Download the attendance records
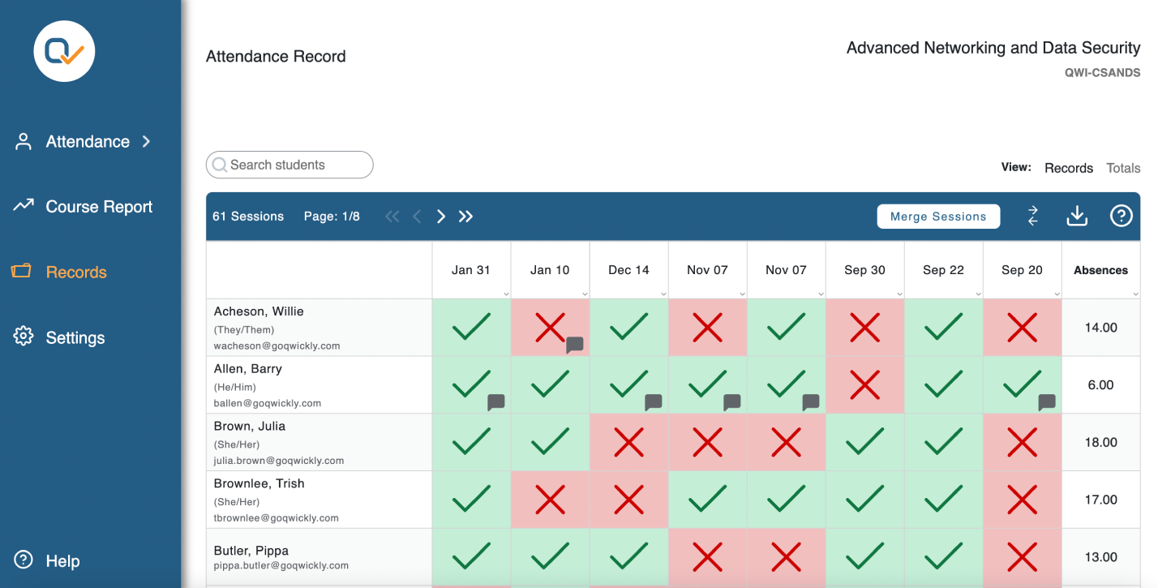1158x588 pixels. (x=1076, y=216)
